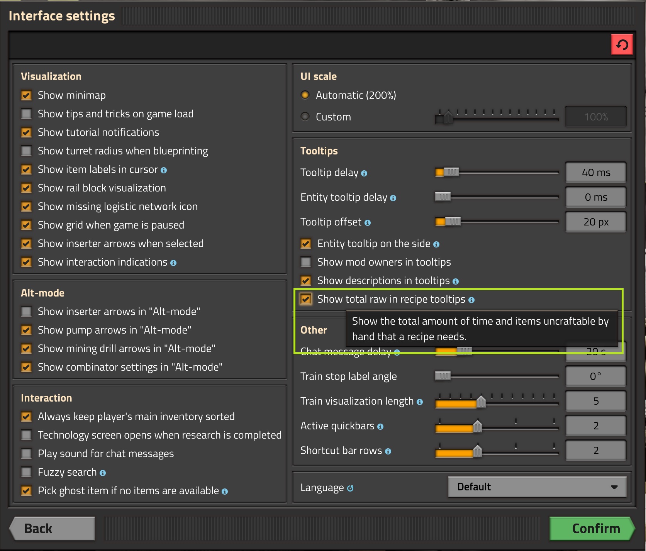Click the Language refresh icon
Image resolution: width=646 pixels, height=551 pixels.
pos(350,488)
